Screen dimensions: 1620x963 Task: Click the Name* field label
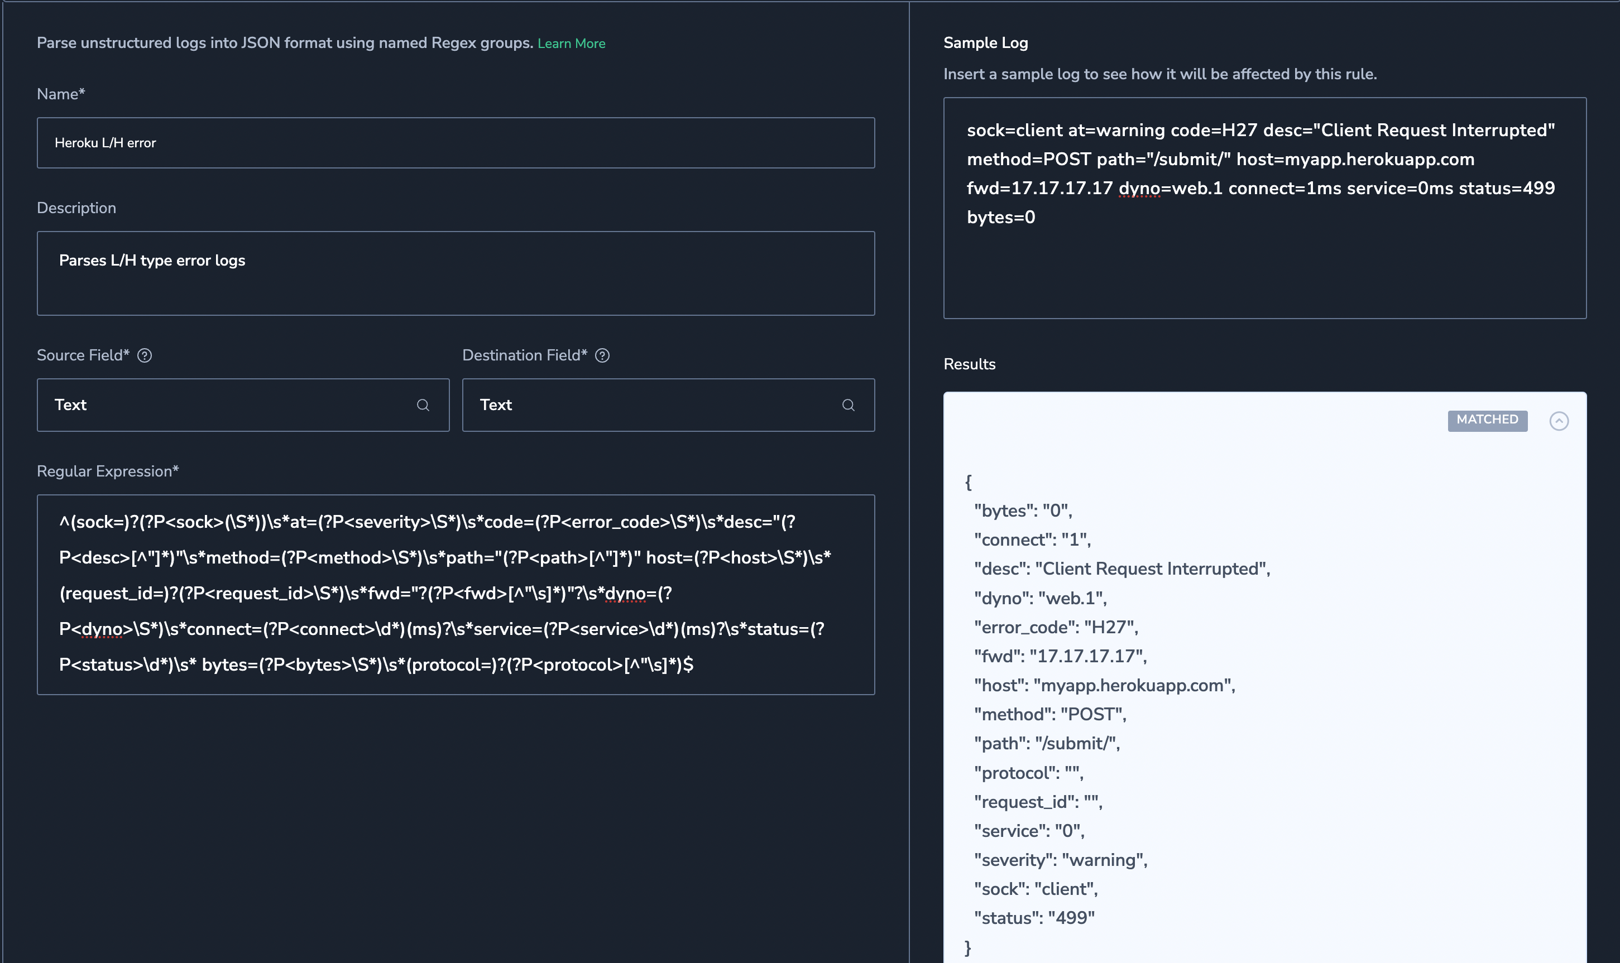(60, 94)
